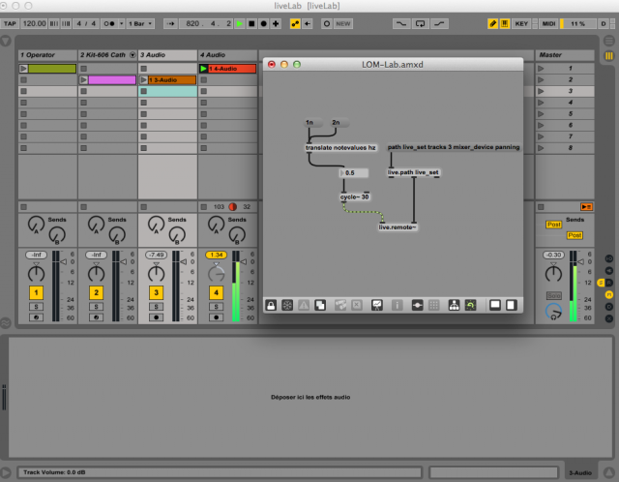Select the Master track header

coord(565,55)
